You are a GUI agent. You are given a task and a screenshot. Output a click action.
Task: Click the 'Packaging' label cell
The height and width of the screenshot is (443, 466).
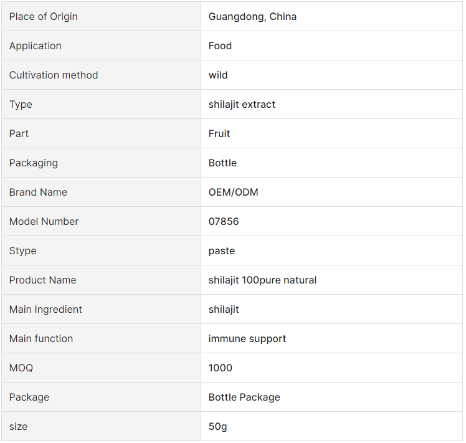[102, 163]
